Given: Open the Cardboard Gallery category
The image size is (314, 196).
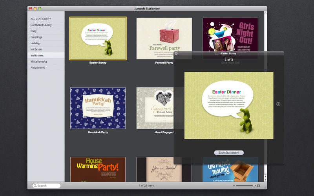Looking at the screenshot, I should point(46,25).
